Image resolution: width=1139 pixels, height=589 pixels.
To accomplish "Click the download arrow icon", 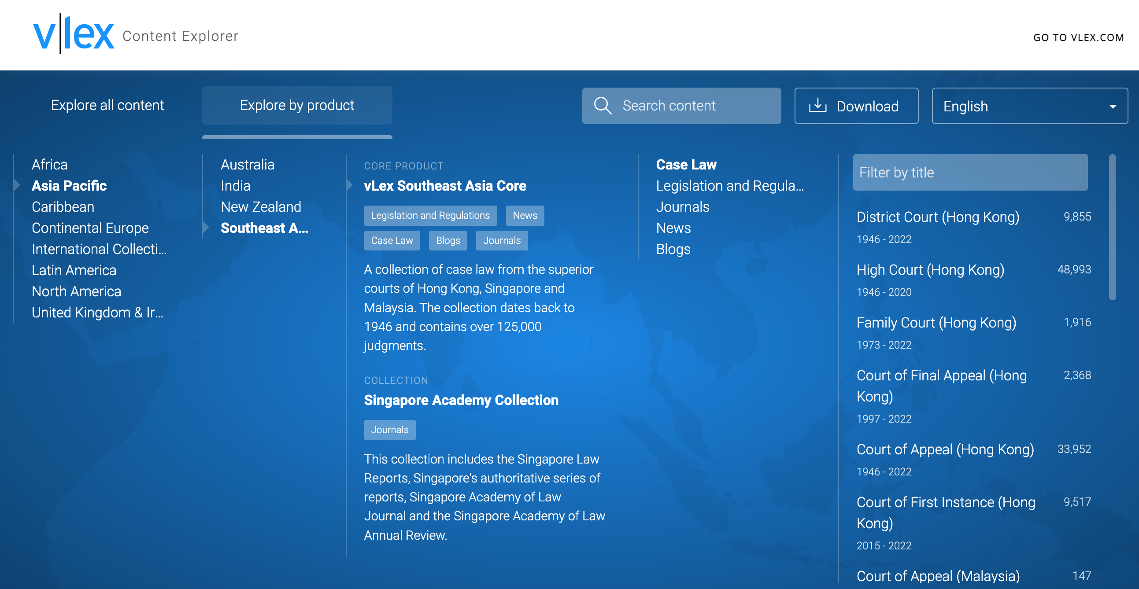I will click(x=817, y=105).
